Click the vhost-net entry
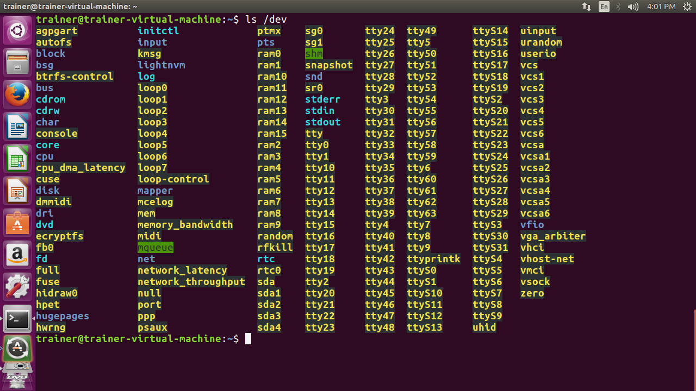Image resolution: width=696 pixels, height=391 pixels. [547, 259]
